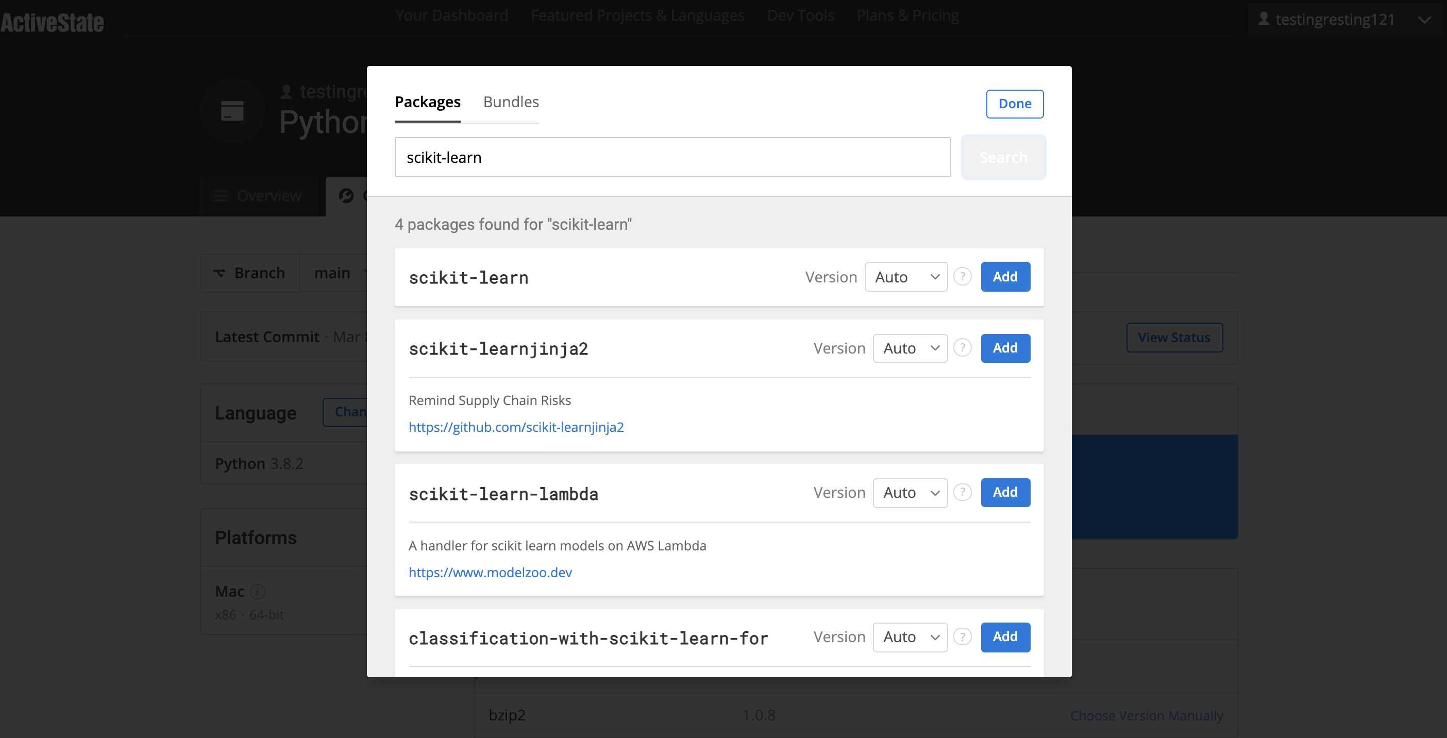Click Done to close the packages dialog
Image resolution: width=1447 pixels, height=738 pixels.
coord(1014,104)
